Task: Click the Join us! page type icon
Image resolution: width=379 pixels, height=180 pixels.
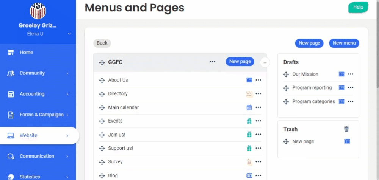Action: pos(249,134)
